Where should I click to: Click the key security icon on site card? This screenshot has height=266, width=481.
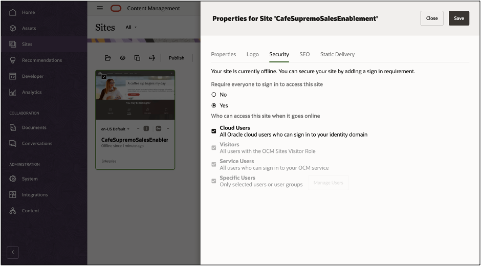coord(158,128)
